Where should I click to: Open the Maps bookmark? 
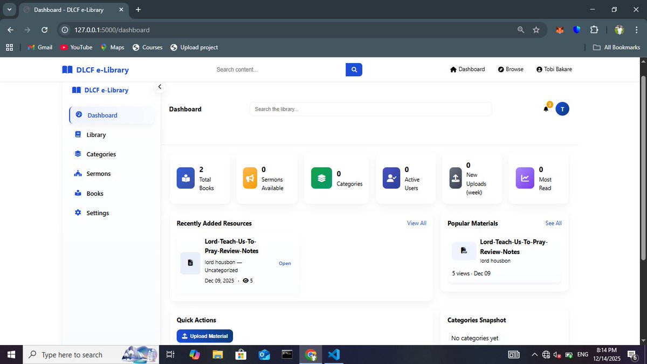pos(113,47)
